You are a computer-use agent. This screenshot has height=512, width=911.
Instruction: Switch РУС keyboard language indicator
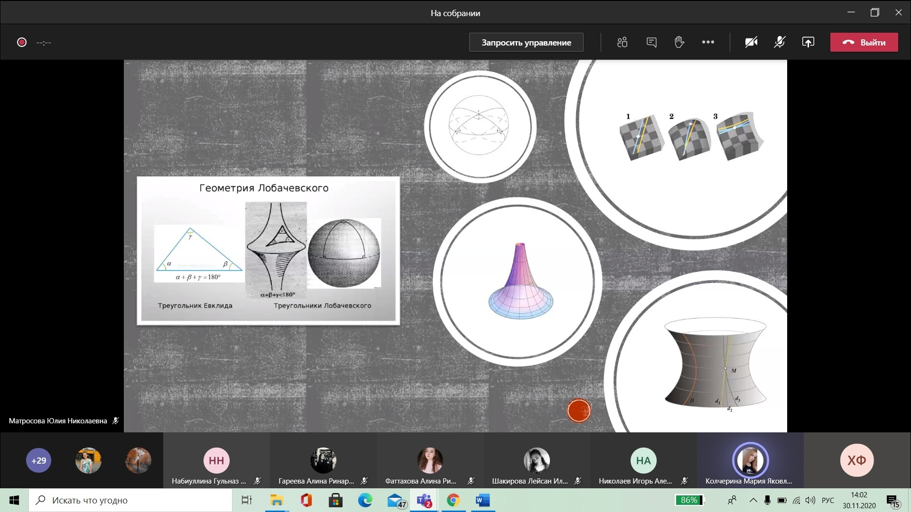tap(827, 500)
